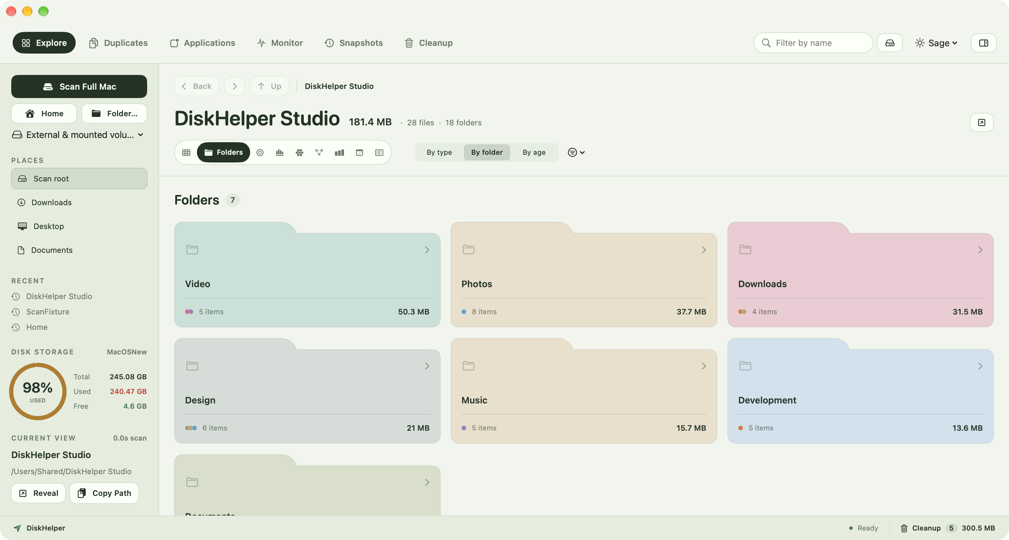Switch to the Snapshots tab
1009x540 pixels.
(x=354, y=43)
